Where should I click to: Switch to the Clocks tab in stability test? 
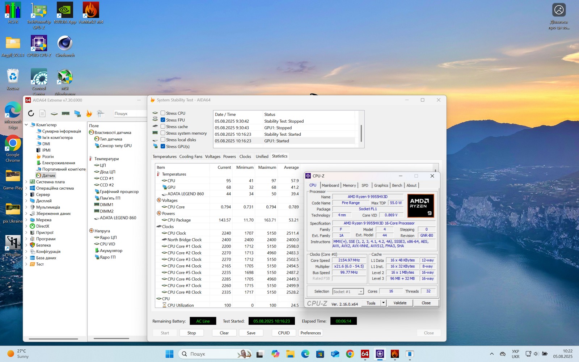coord(245,156)
